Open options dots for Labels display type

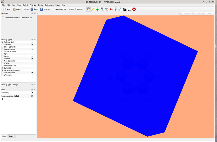pos(32,56)
